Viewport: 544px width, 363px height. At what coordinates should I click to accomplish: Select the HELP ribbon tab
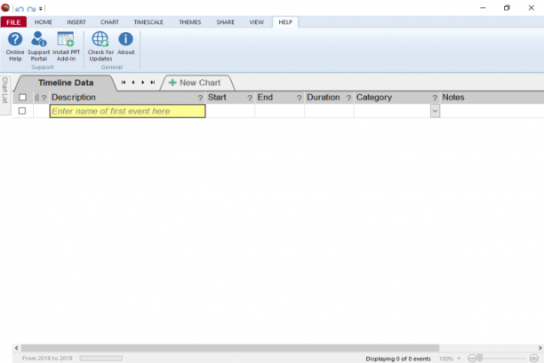pyautogui.click(x=285, y=22)
